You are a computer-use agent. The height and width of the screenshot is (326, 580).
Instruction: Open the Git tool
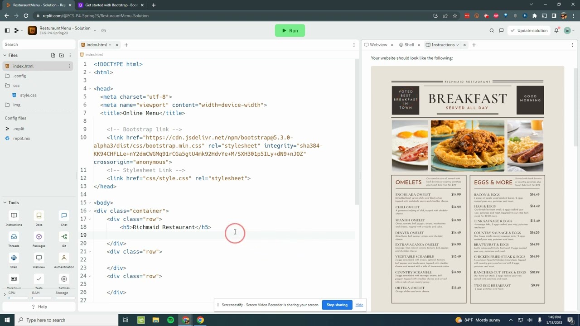pos(64,240)
